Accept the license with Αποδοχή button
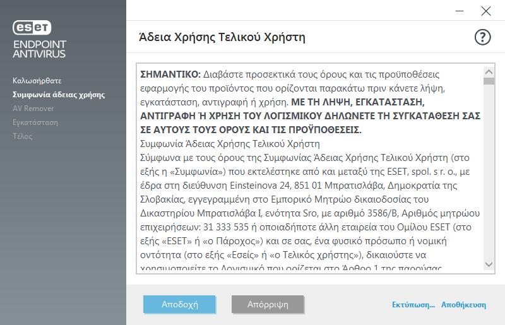The height and width of the screenshot is (325, 505). pos(180,304)
